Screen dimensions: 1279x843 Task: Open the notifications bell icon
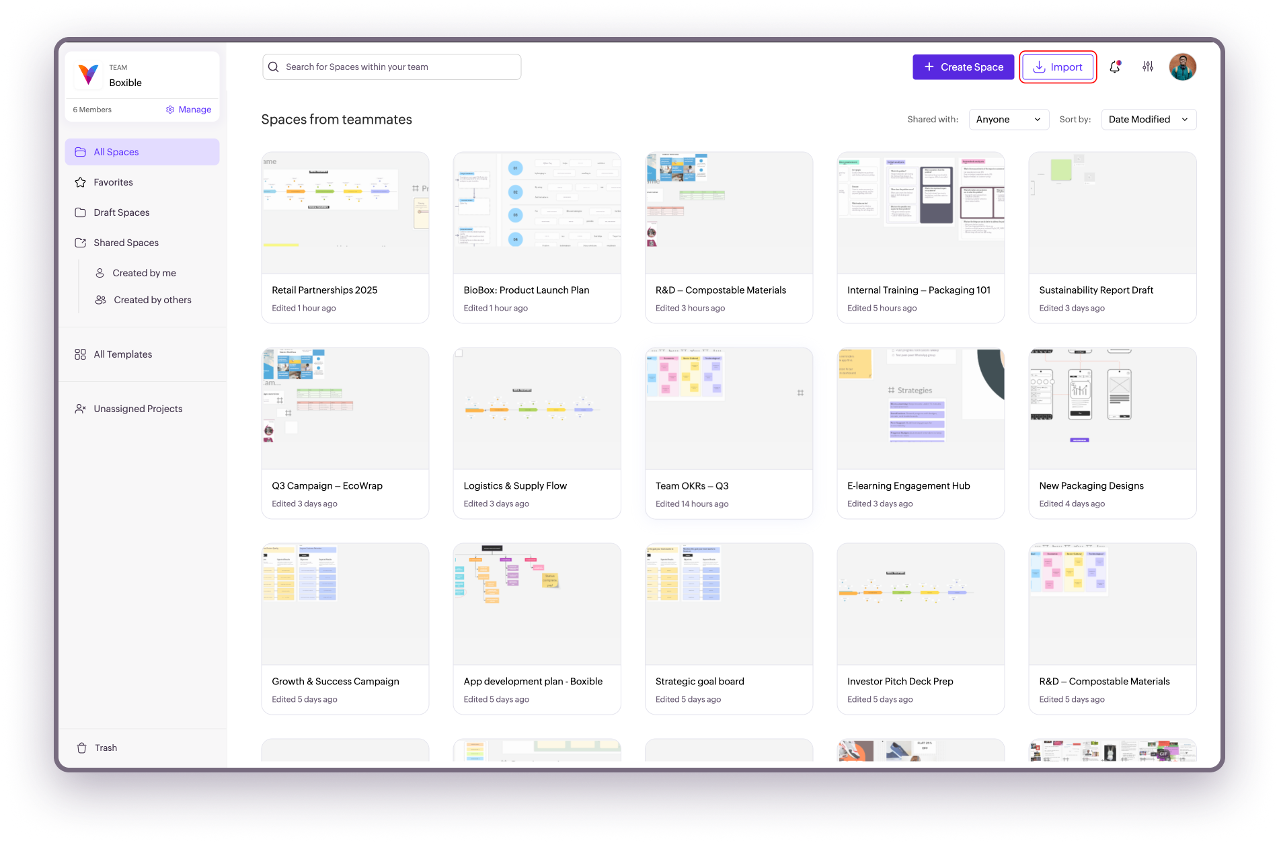(x=1115, y=67)
